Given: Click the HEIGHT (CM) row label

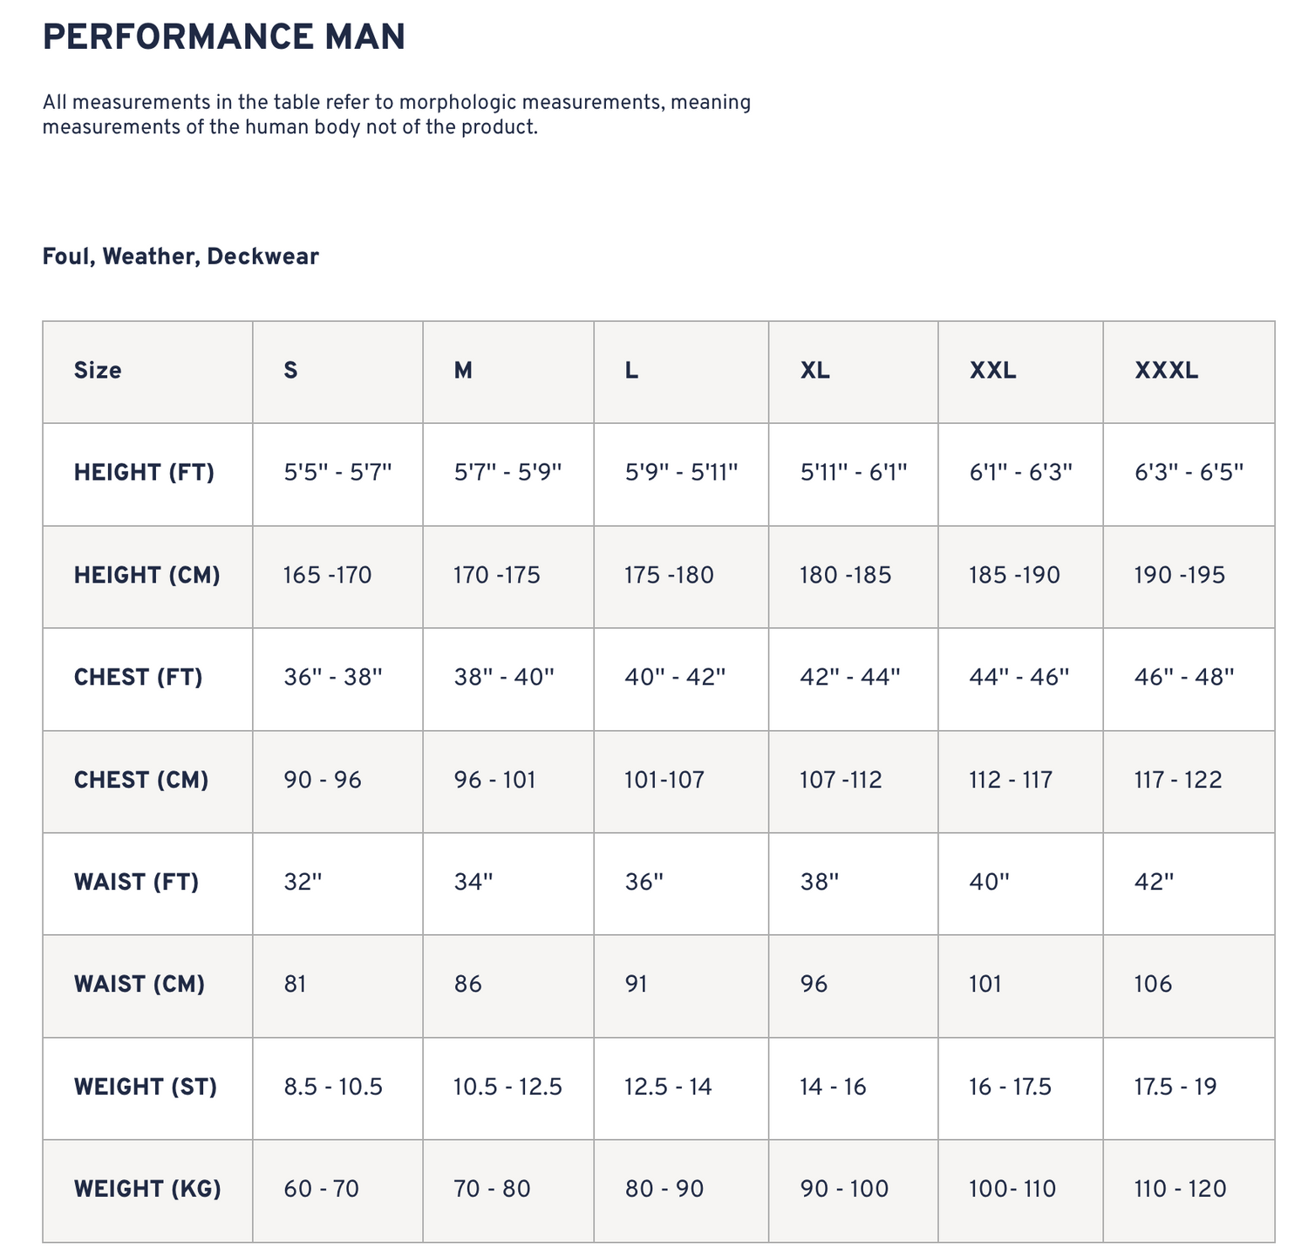Looking at the screenshot, I should coord(146,576).
